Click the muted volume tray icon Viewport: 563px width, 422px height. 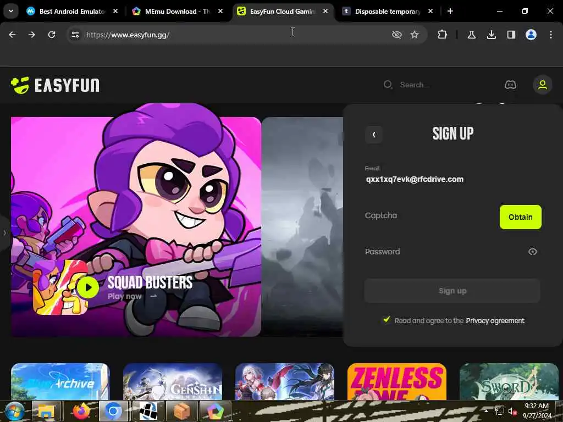click(x=512, y=411)
